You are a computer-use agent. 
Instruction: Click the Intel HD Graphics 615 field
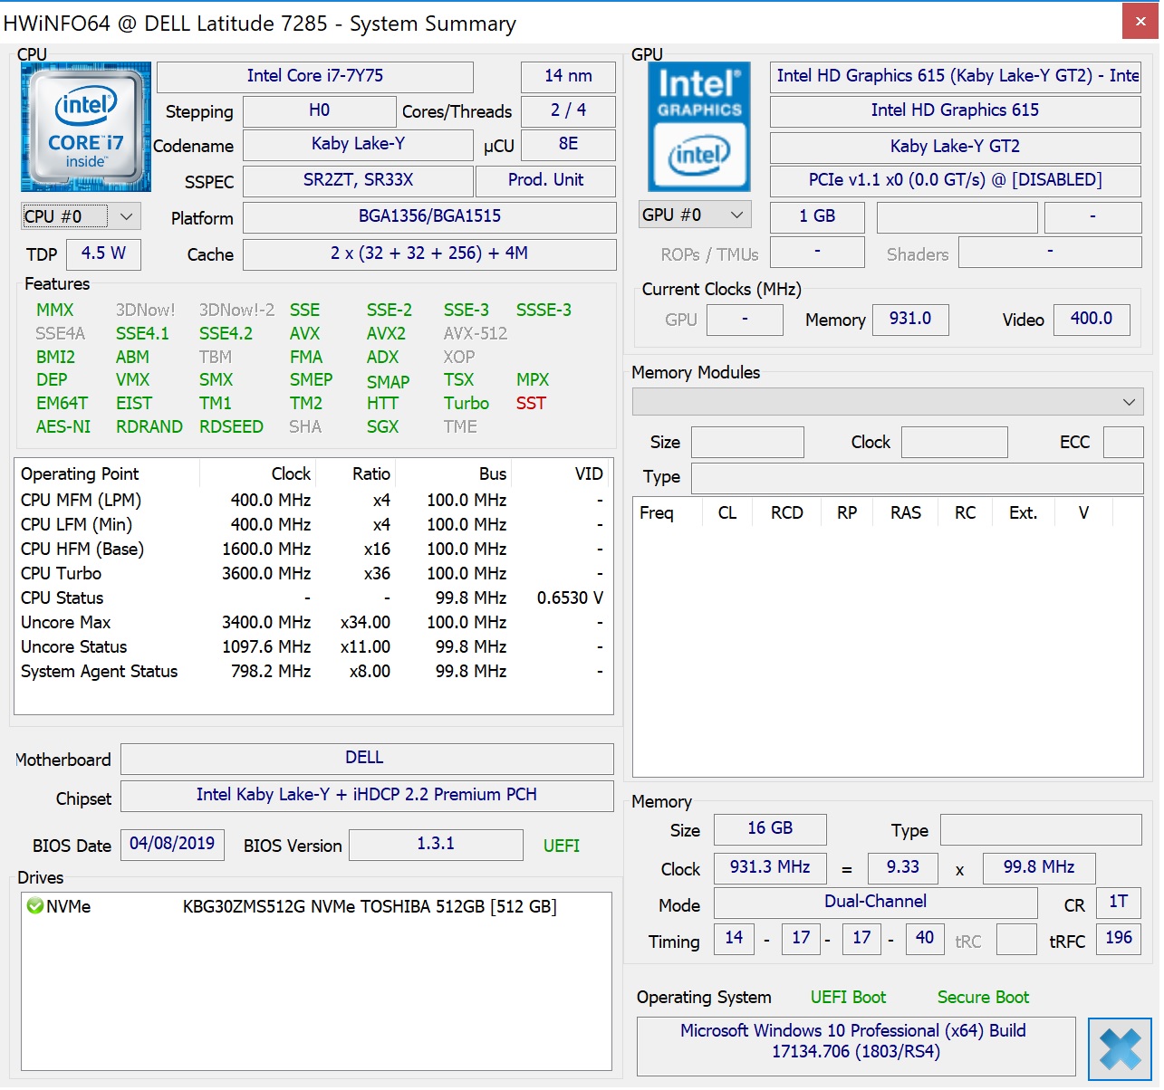pyautogui.click(x=955, y=110)
